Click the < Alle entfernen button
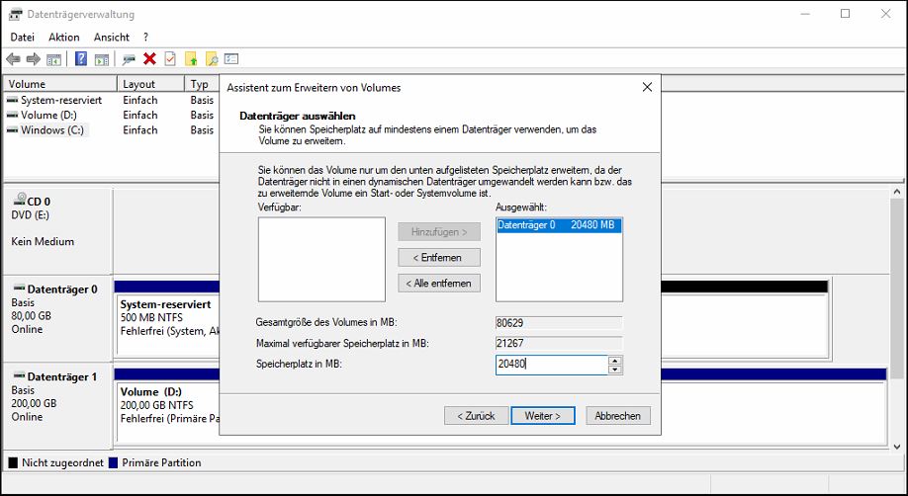The width and height of the screenshot is (908, 496). (439, 283)
